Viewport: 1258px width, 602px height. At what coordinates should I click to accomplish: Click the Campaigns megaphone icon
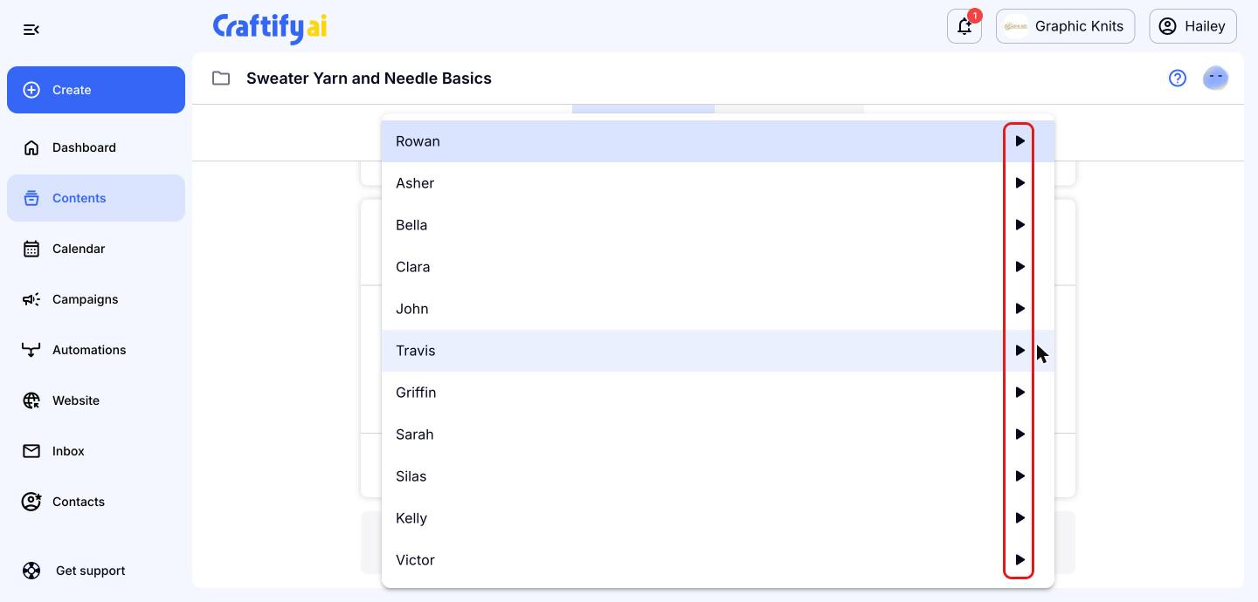click(31, 299)
